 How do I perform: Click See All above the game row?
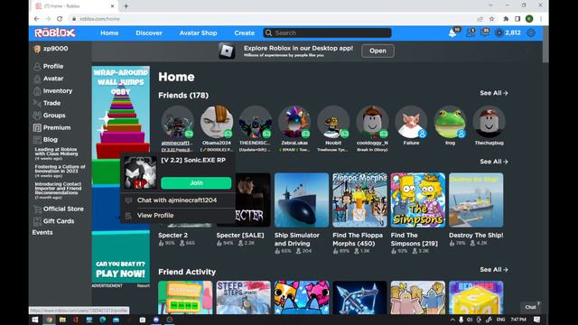(x=494, y=162)
